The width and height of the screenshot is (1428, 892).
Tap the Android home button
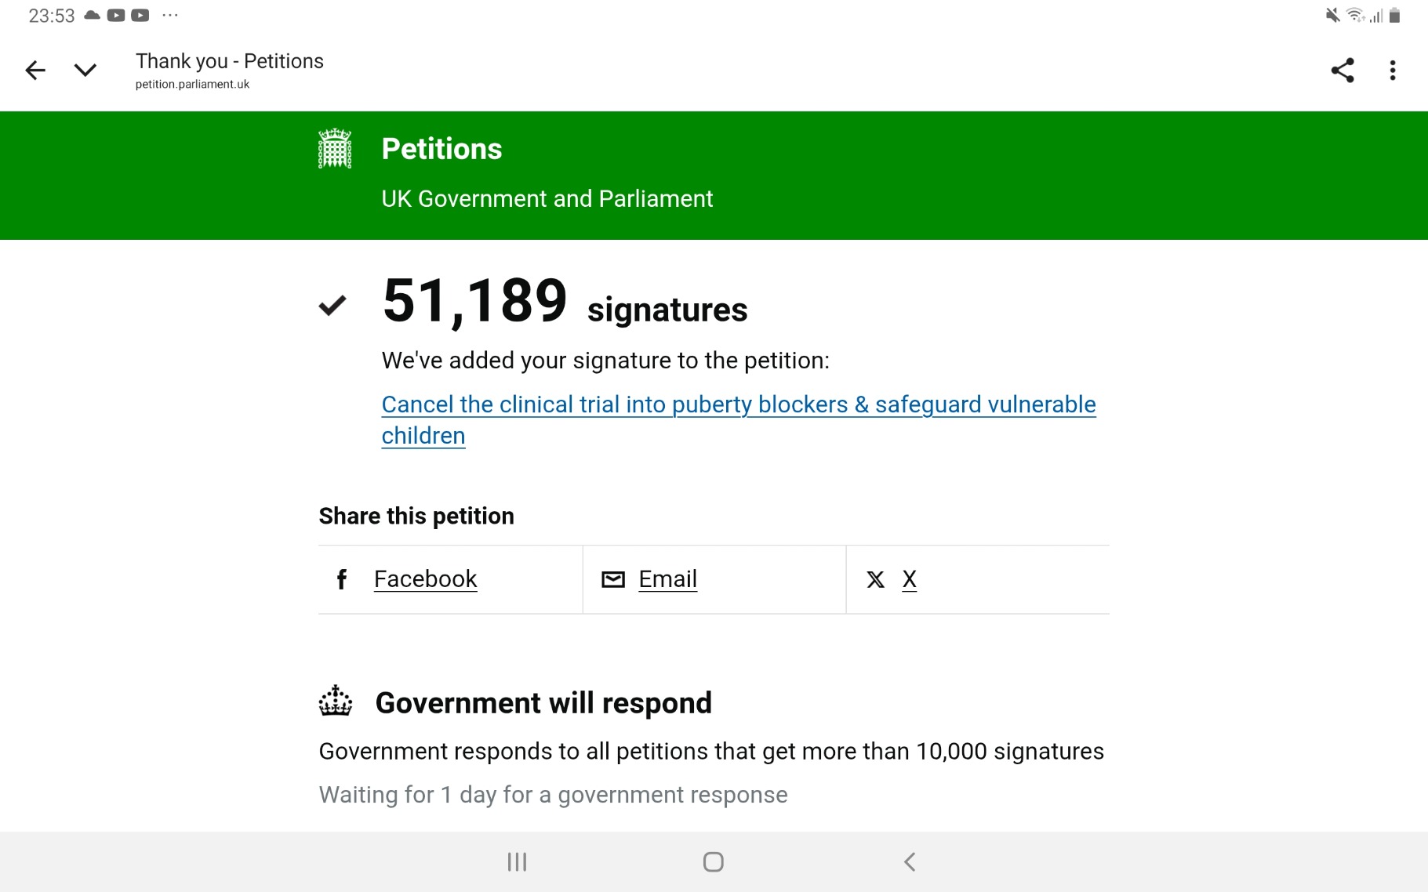click(713, 862)
